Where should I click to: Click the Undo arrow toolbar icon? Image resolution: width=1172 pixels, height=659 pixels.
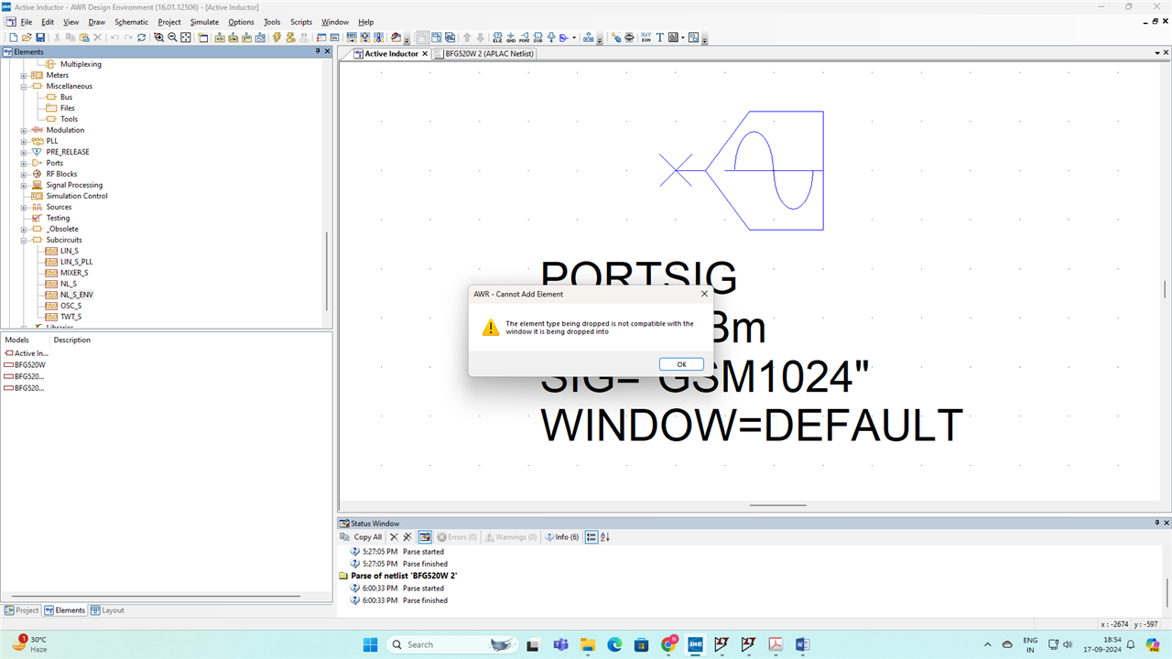(114, 38)
